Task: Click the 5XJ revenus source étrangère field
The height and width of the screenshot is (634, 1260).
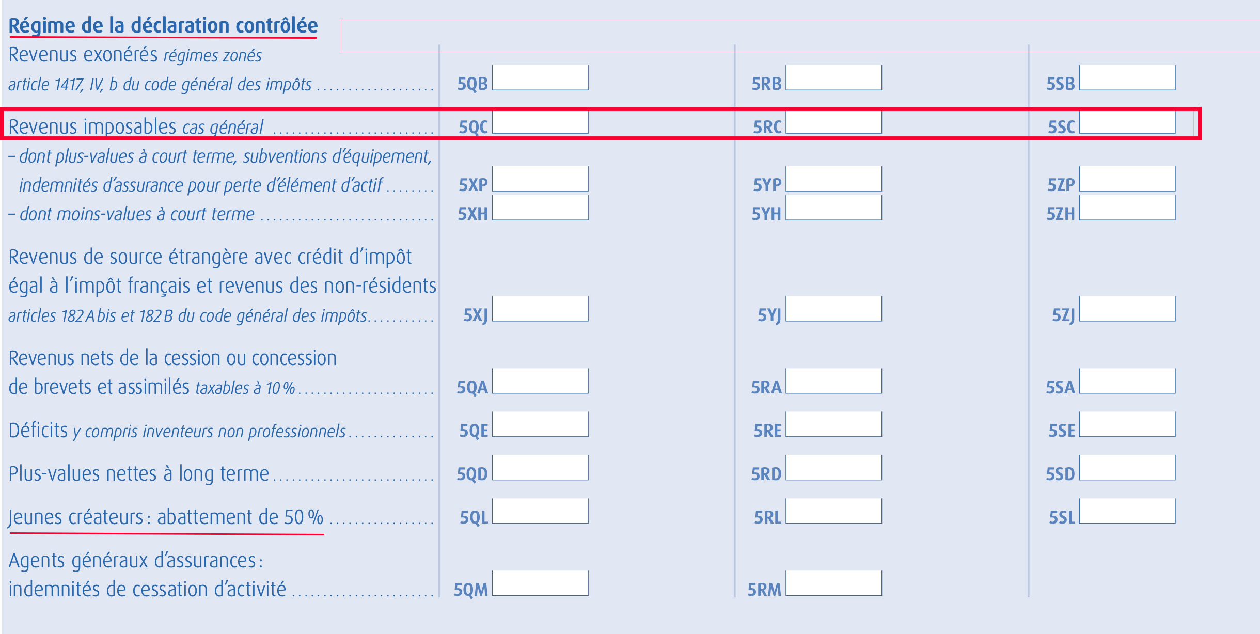Action: (x=540, y=309)
